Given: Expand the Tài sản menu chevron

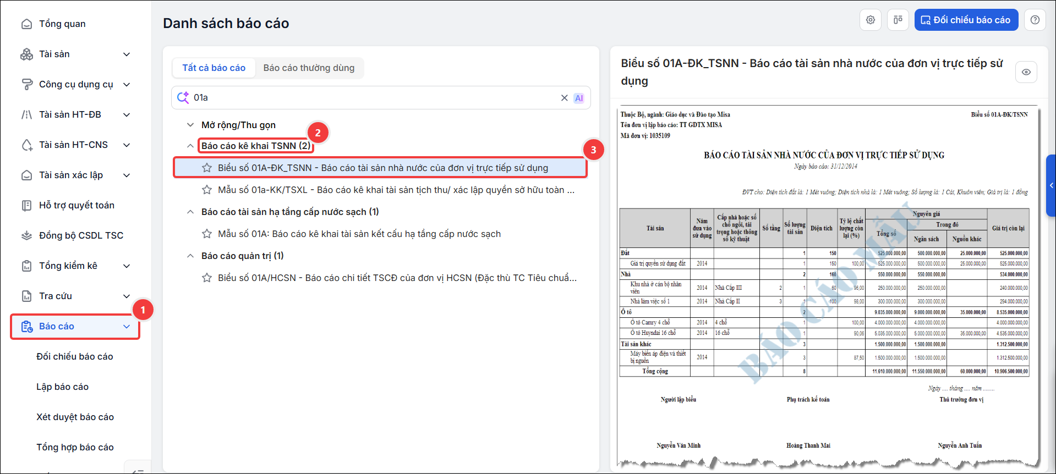Looking at the screenshot, I should click(127, 54).
